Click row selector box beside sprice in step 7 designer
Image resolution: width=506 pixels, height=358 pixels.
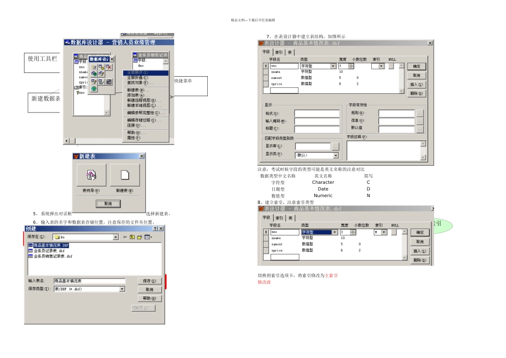[266, 84]
